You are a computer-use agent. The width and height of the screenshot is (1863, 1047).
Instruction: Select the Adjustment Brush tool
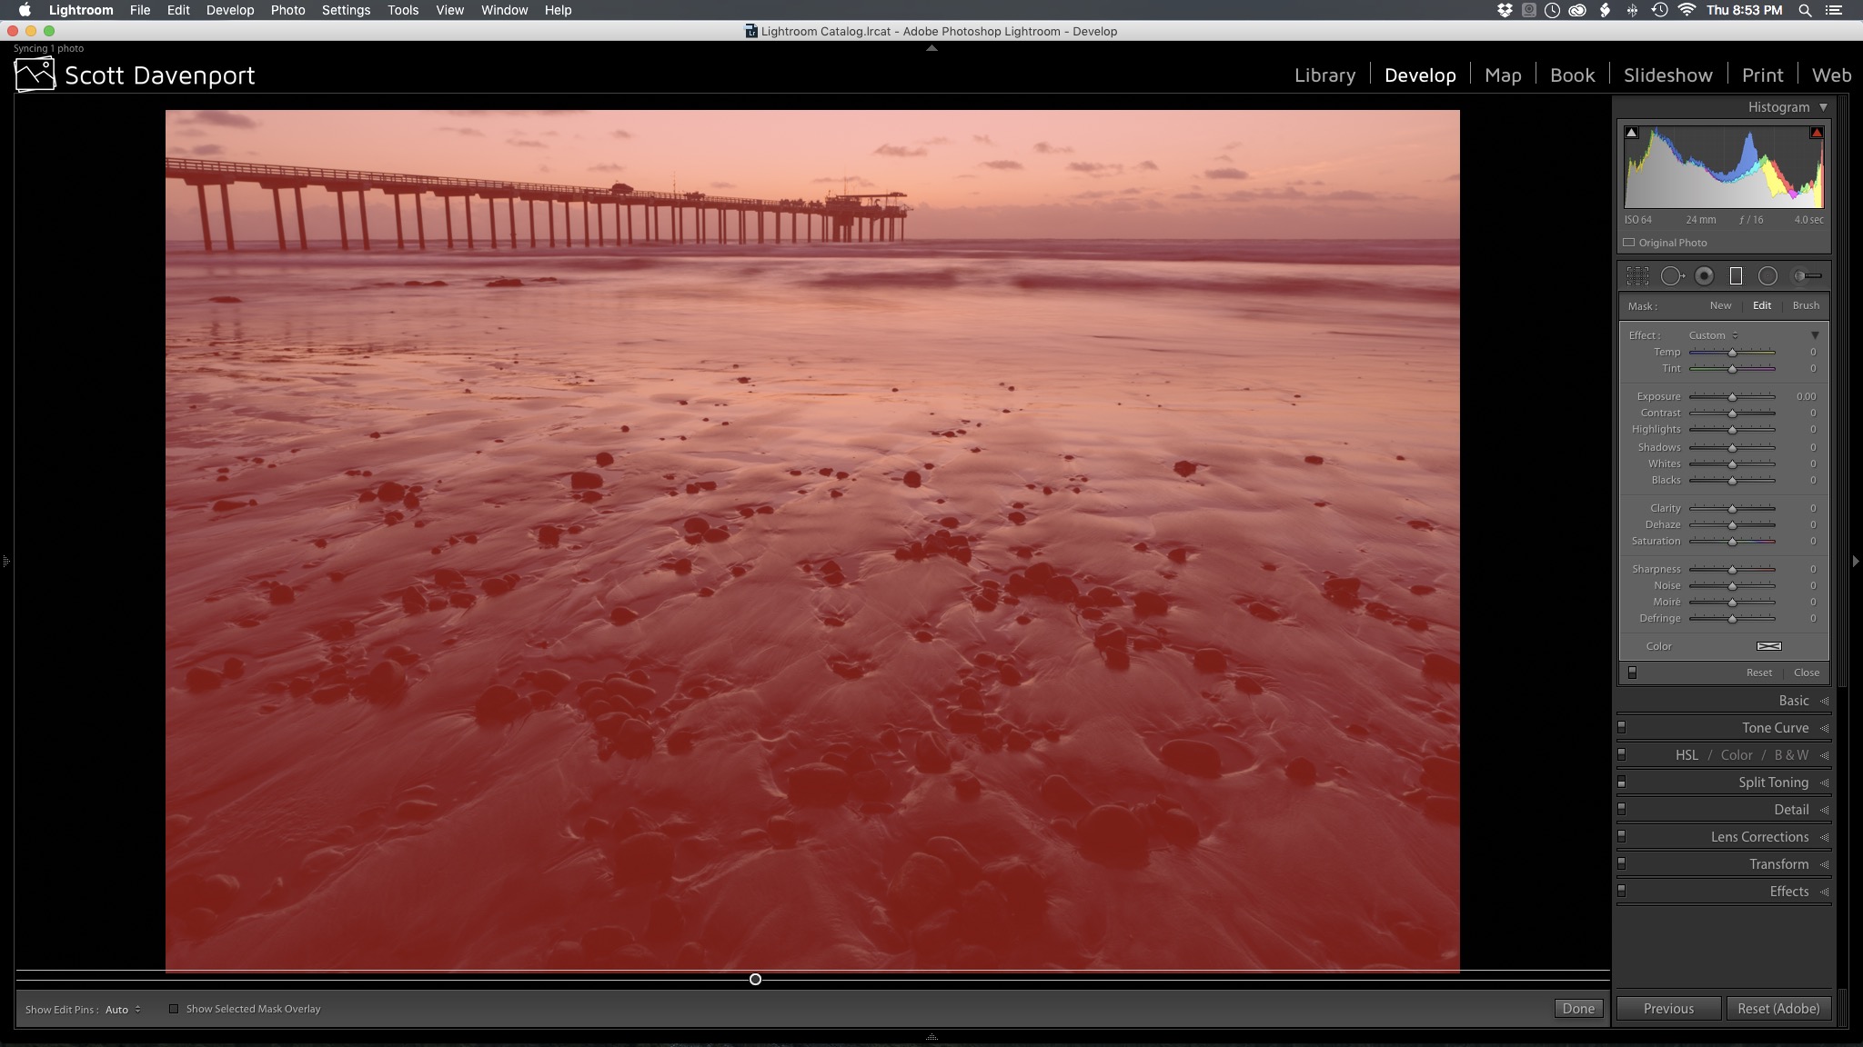[x=1807, y=276]
